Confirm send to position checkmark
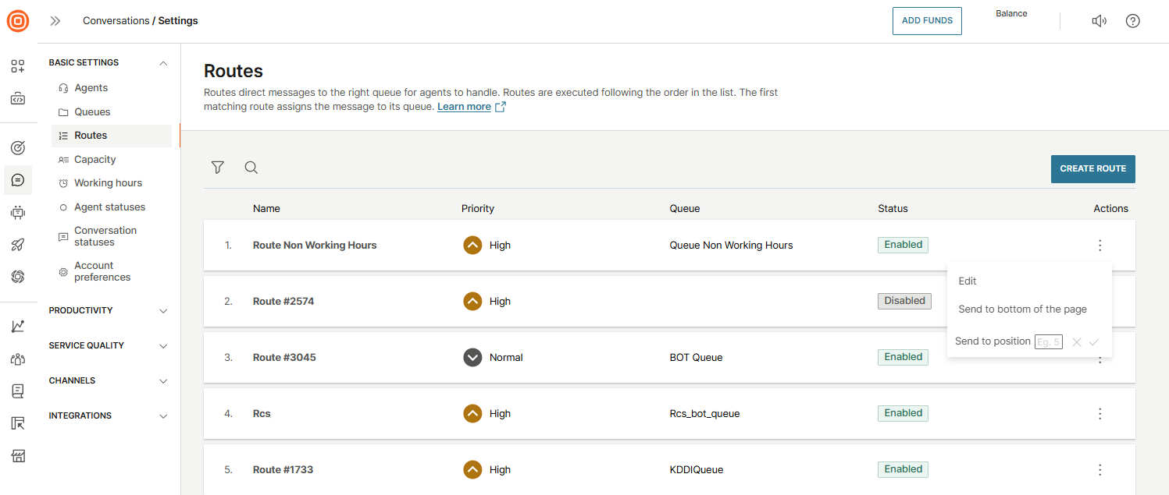The height and width of the screenshot is (495, 1169). 1094,342
